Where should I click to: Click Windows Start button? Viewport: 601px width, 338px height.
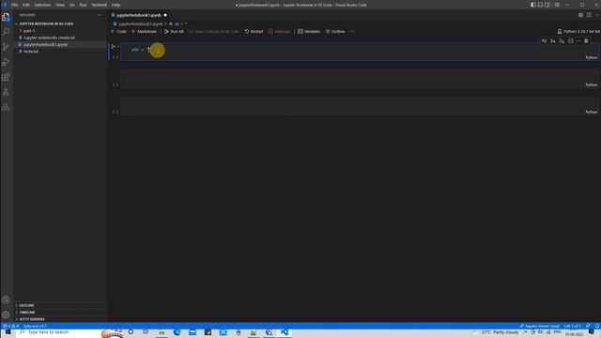click(8, 332)
